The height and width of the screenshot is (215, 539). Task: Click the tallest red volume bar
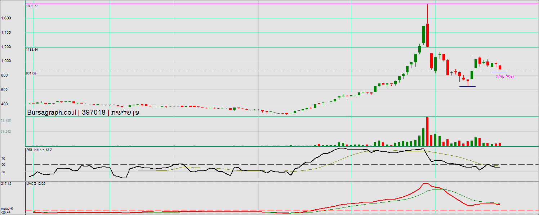(427, 131)
